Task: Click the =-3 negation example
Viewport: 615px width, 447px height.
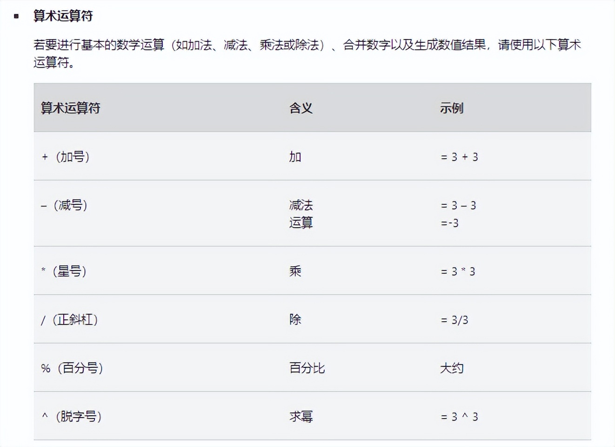Action: click(449, 223)
